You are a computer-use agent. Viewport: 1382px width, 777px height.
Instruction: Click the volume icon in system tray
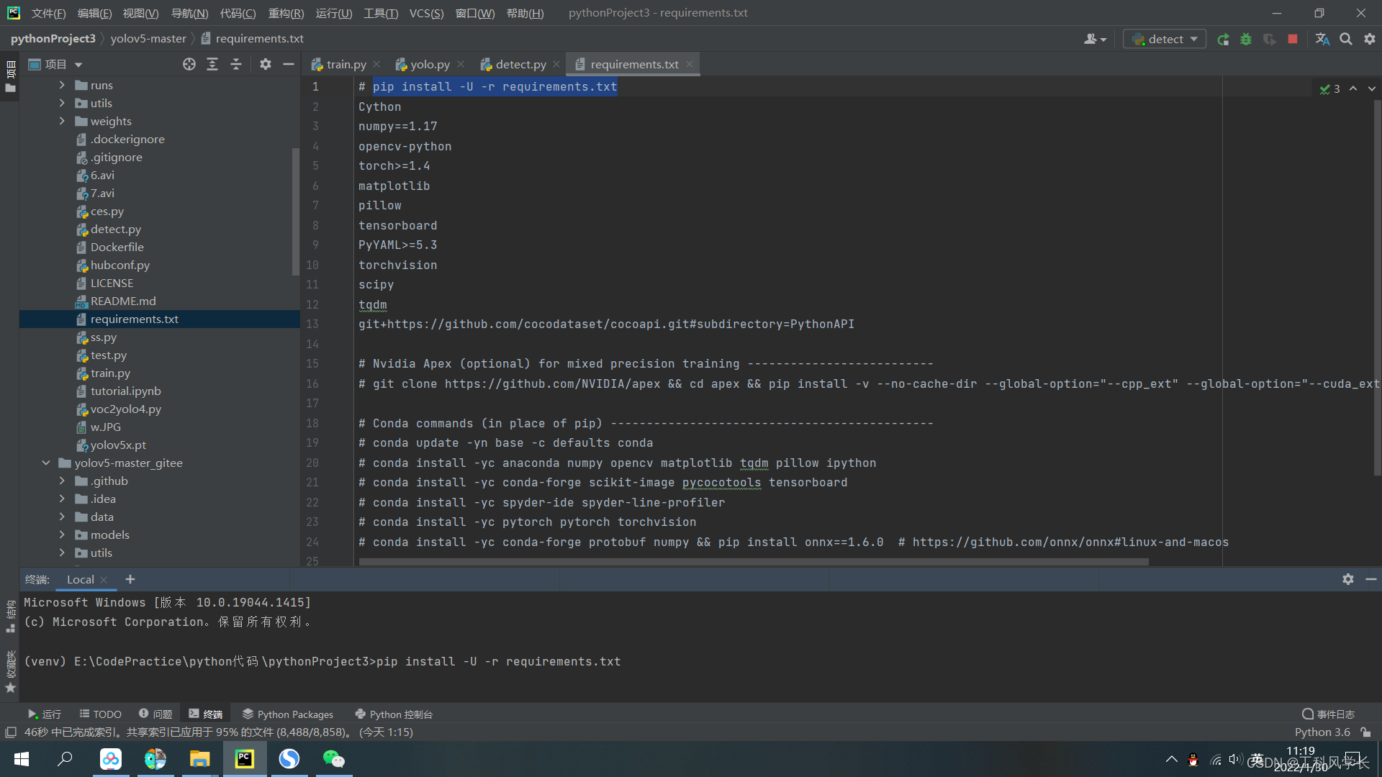[1235, 759]
